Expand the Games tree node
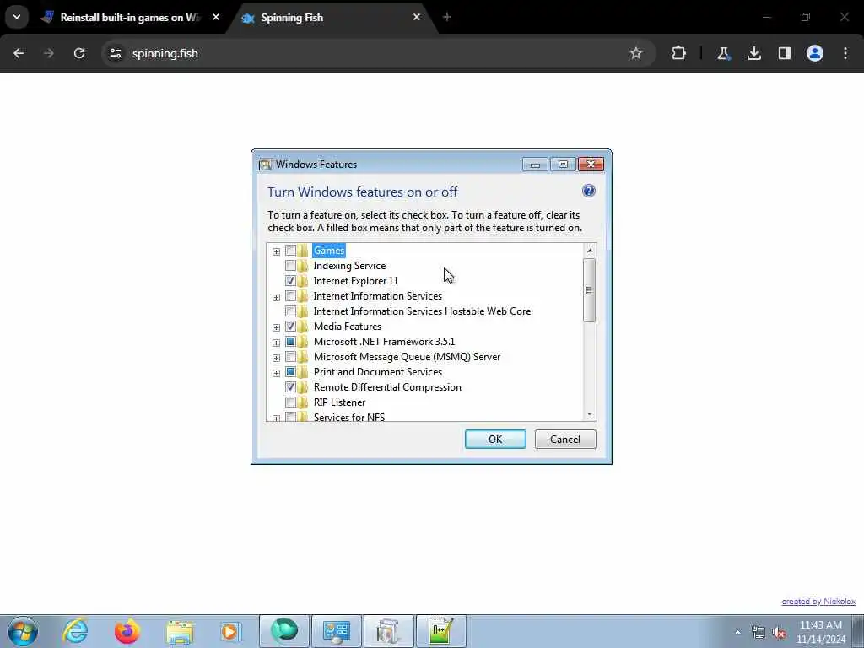 point(276,251)
